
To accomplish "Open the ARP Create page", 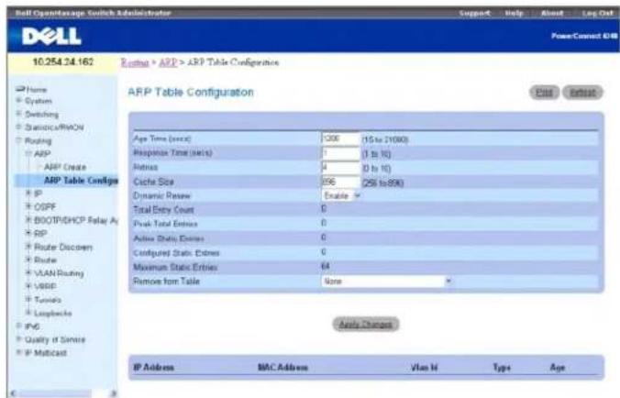I will tap(65, 167).
